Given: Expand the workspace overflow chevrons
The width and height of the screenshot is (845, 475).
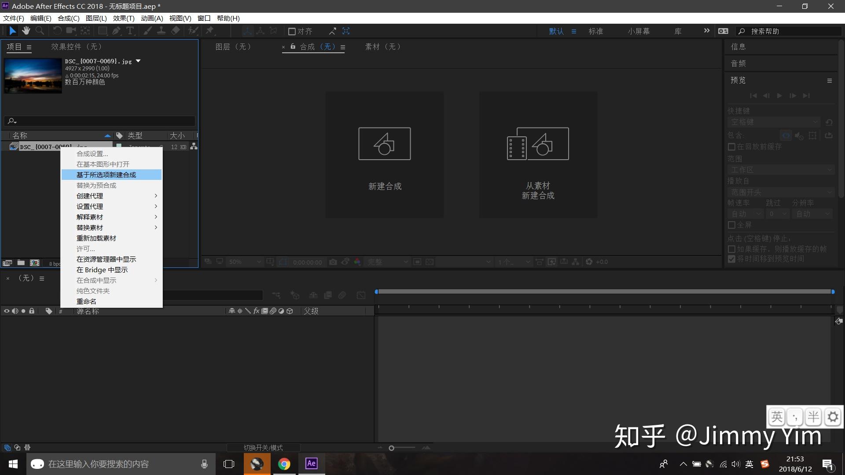Looking at the screenshot, I should click(x=707, y=31).
